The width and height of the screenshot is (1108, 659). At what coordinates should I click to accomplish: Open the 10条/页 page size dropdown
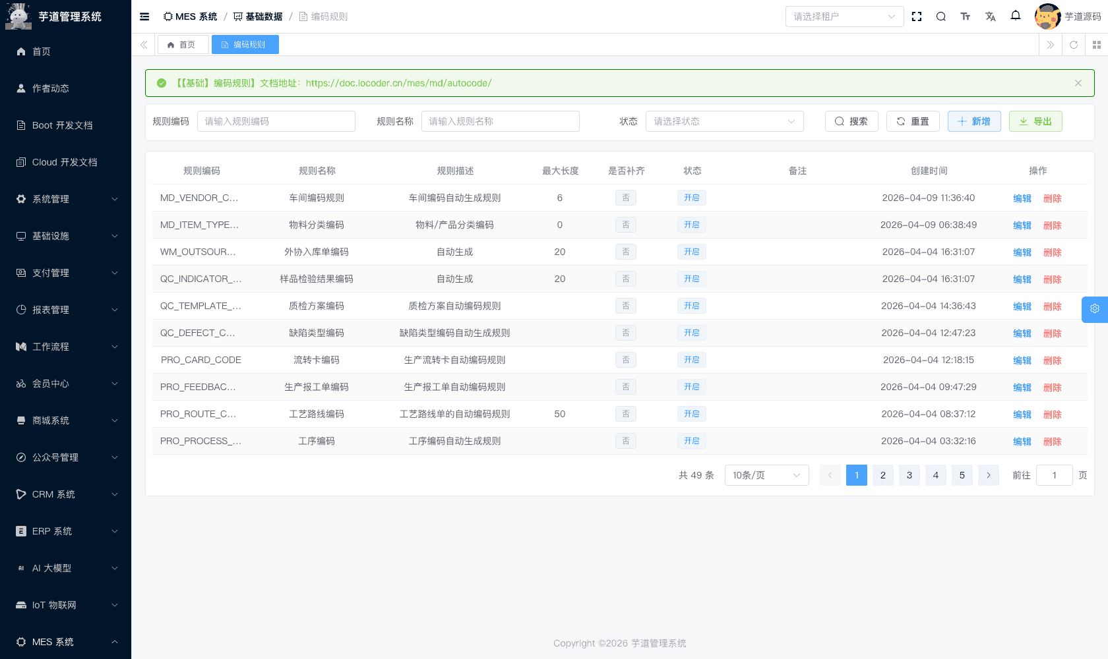click(x=766, y=475)
